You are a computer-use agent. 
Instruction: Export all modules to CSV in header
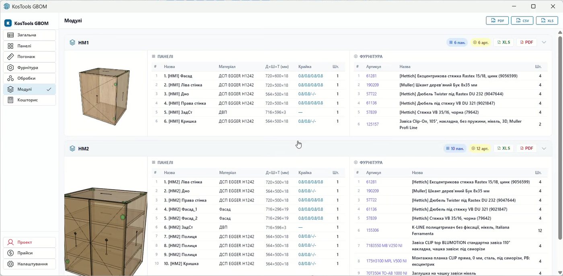point(522,21)
